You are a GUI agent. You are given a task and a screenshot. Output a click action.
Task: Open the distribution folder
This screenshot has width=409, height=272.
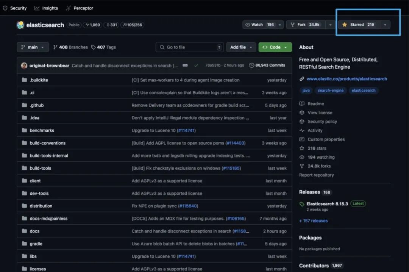41,206
